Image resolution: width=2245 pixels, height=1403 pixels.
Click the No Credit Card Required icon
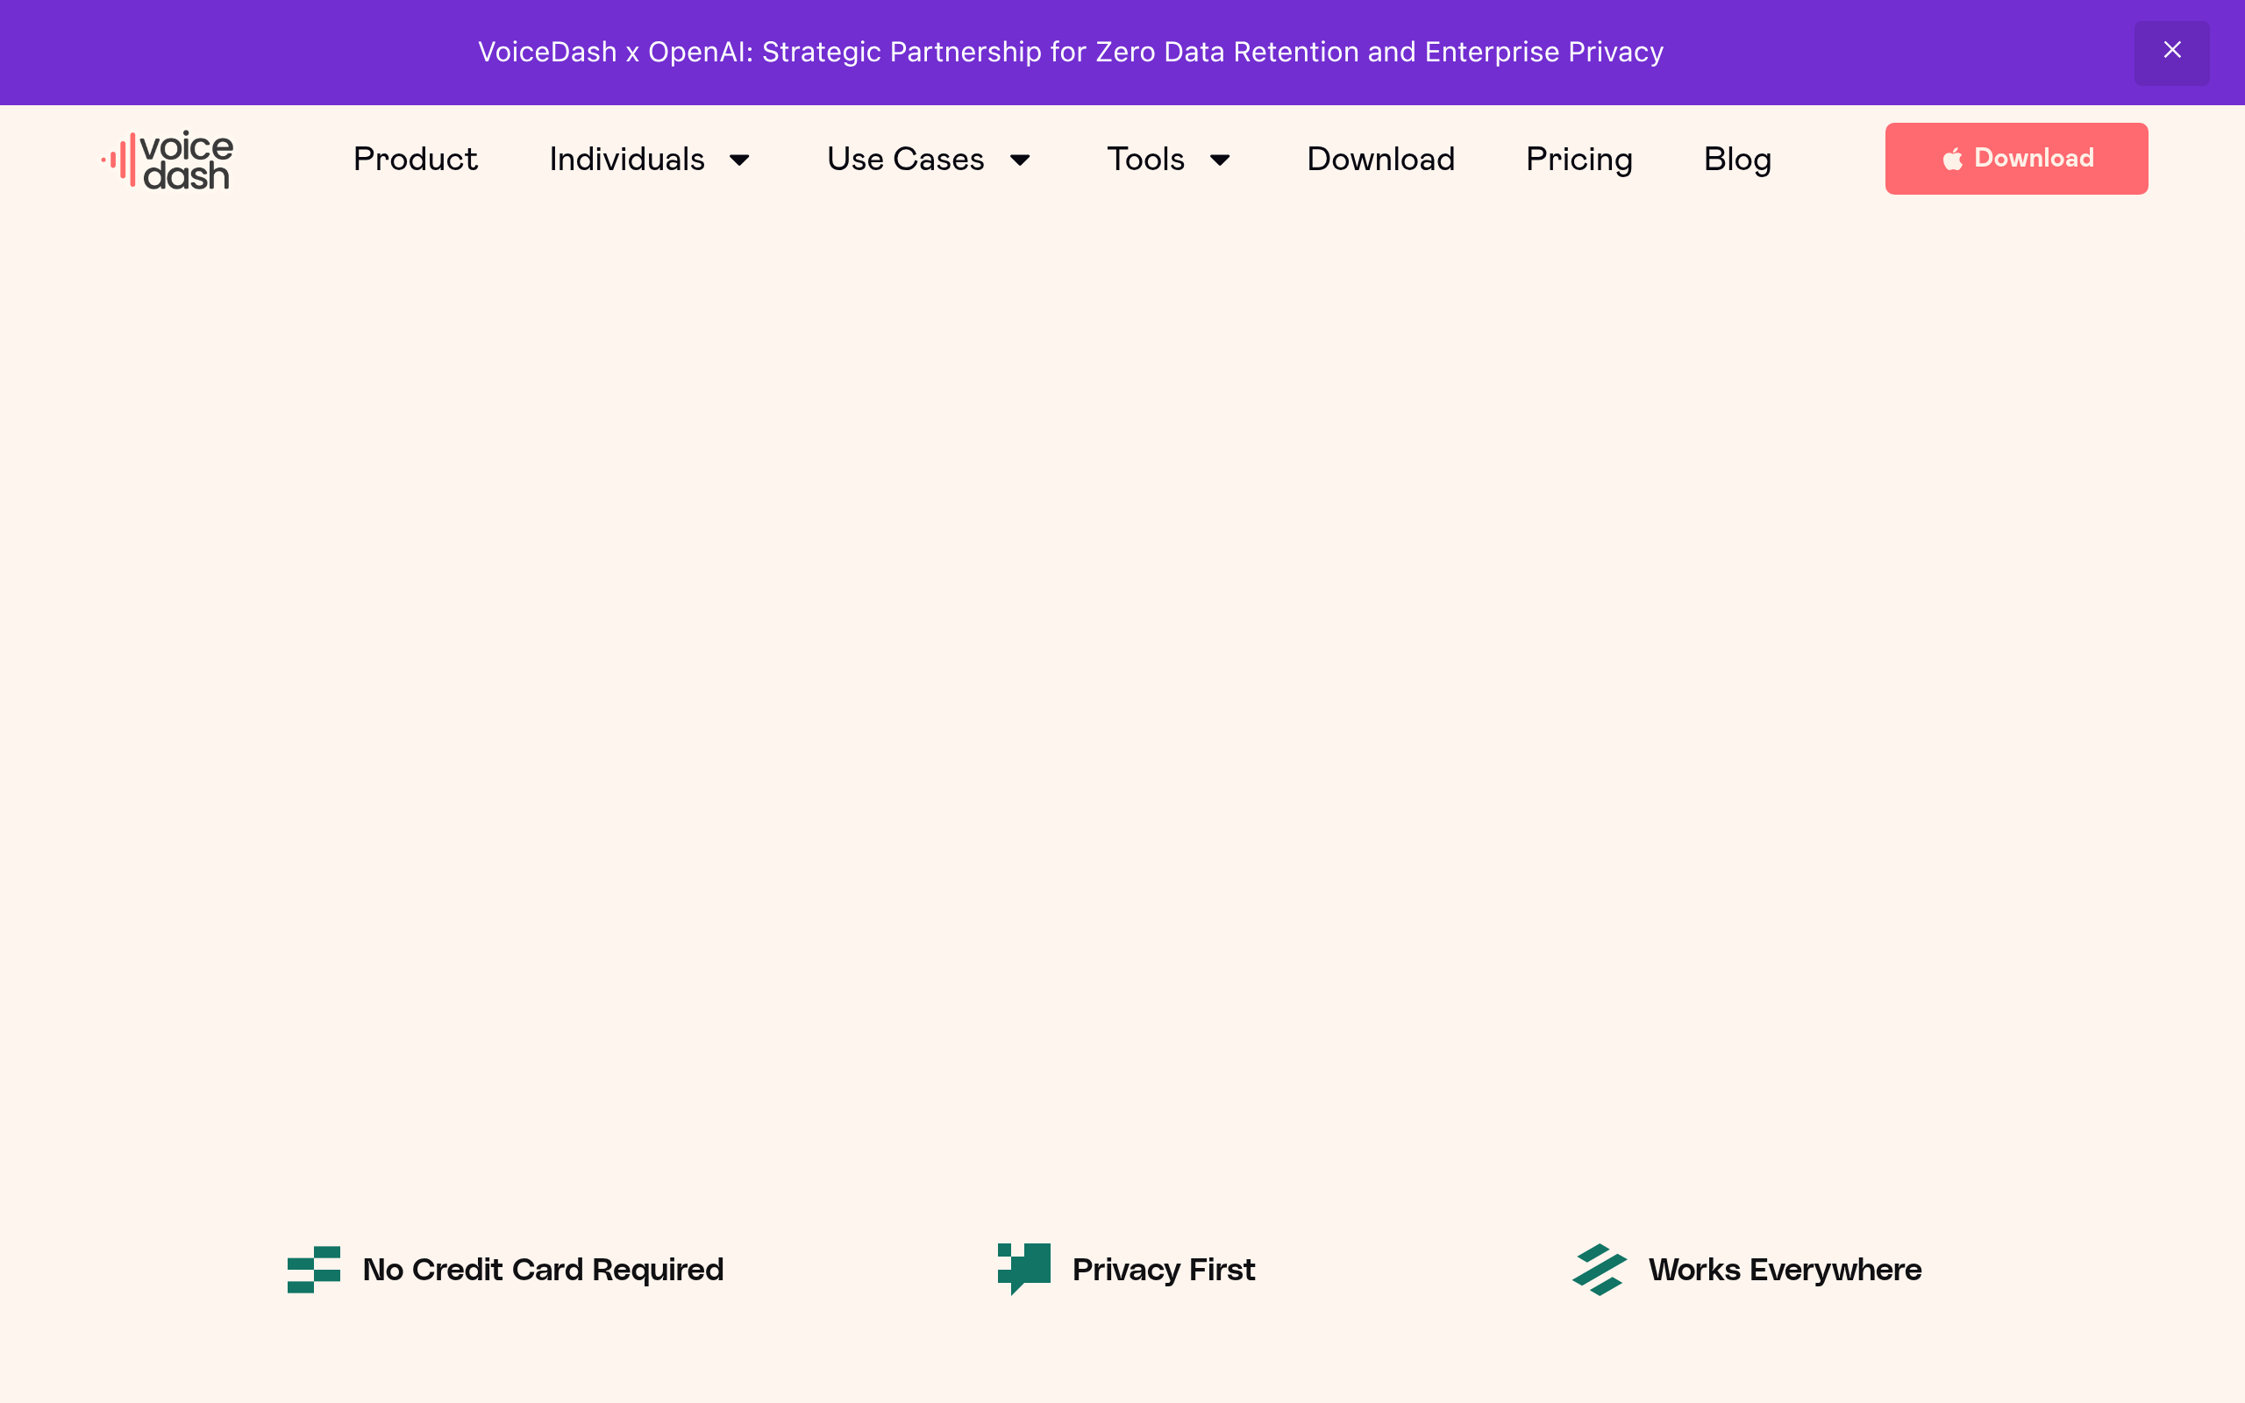pos(314,1269)
